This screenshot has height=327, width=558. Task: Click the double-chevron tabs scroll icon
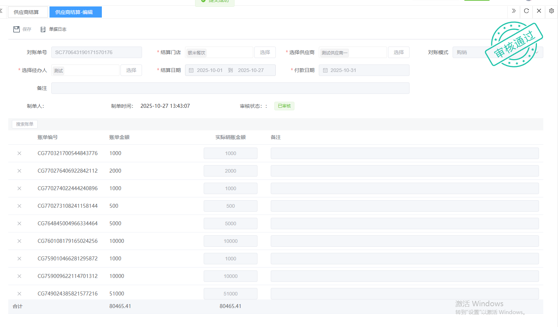(514, 11)
